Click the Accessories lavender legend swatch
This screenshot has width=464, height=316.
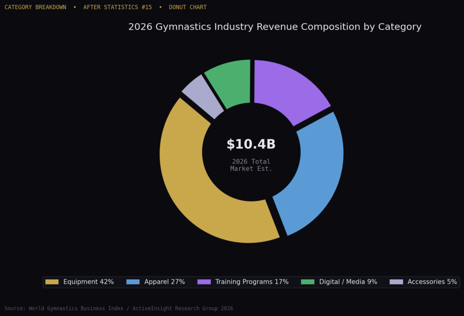pyautogui.click(x=396, y=282)
